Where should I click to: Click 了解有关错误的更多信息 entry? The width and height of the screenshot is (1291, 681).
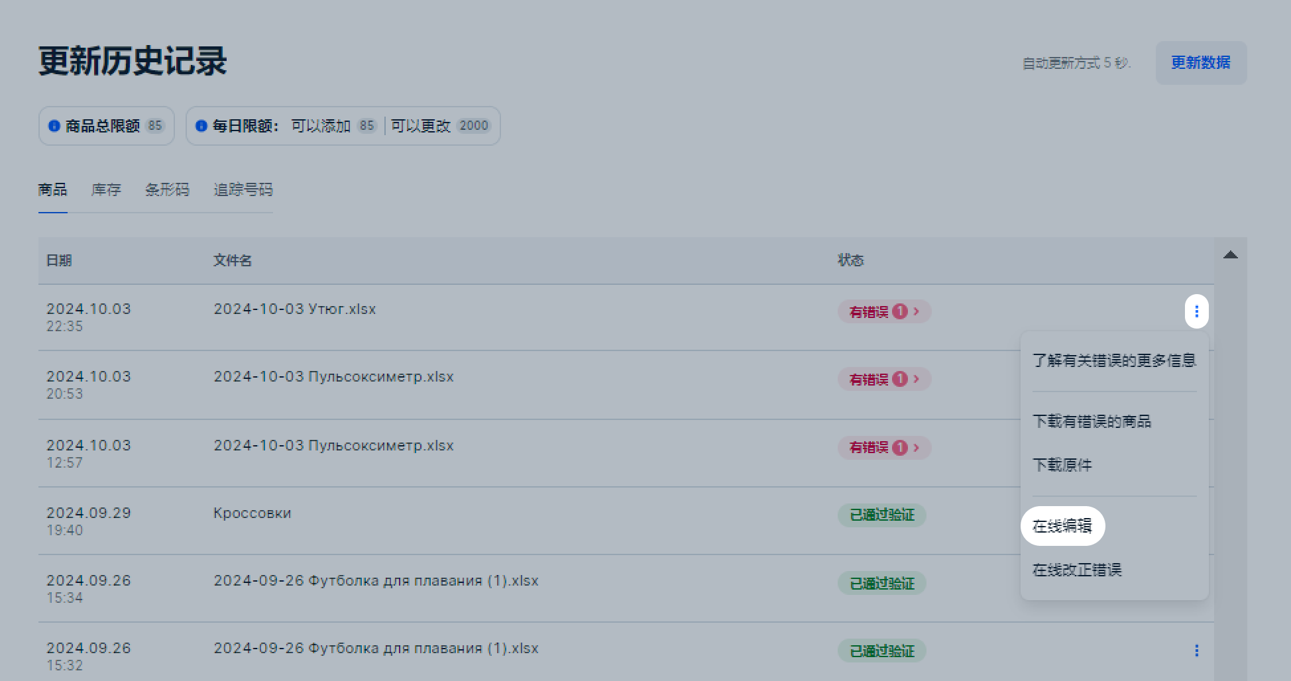1114,360
